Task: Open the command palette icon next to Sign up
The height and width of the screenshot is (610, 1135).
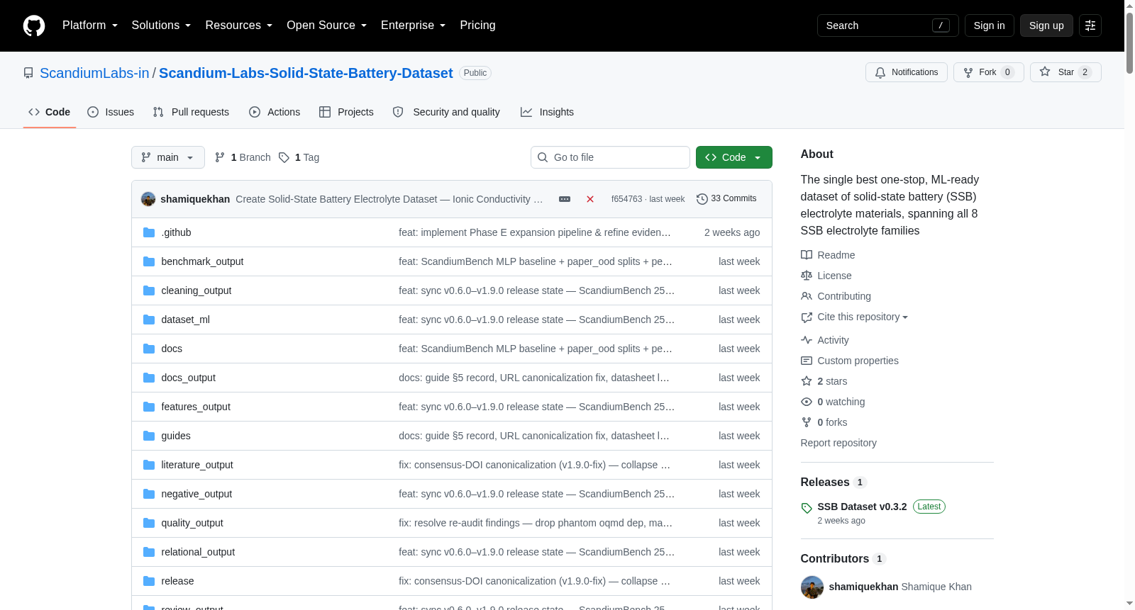Action: point(1090,26)
